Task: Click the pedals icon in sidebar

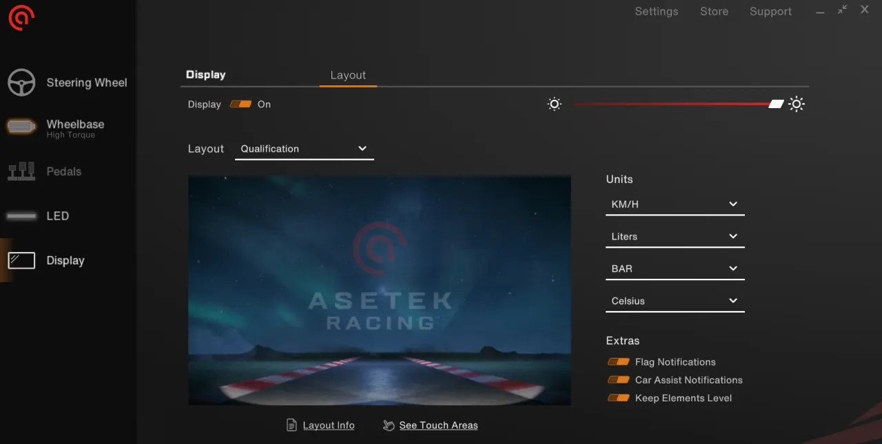Action: click(x=21, y=171)
